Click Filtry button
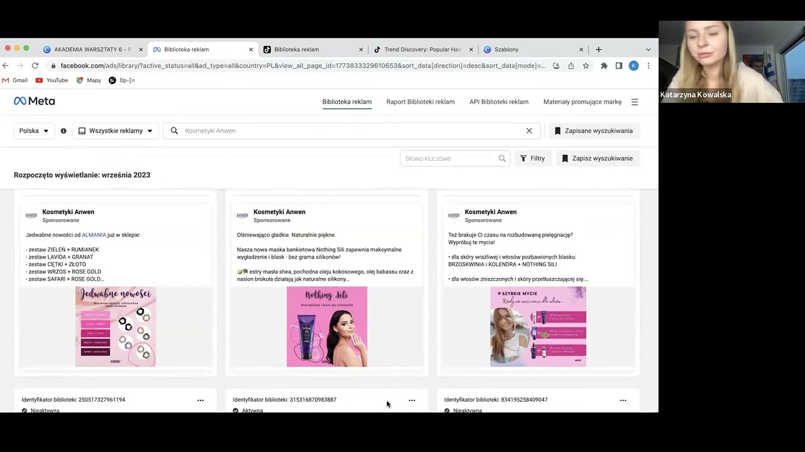 point(533,158)
